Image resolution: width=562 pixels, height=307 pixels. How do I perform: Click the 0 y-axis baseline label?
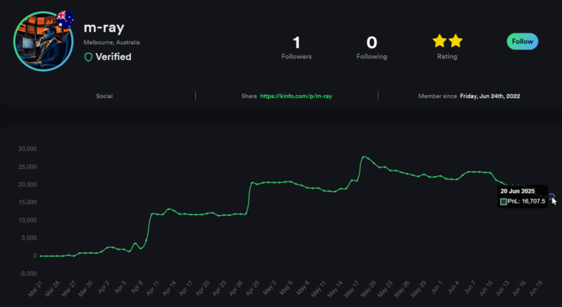click(x=35, y=256)
